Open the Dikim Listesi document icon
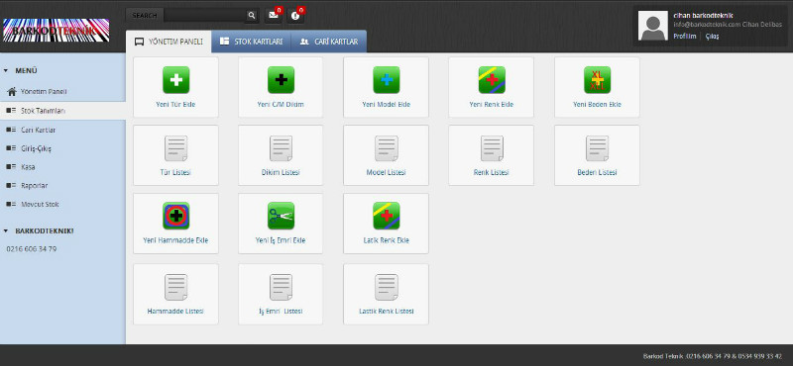793x366 pixels. tap(281, 148)
